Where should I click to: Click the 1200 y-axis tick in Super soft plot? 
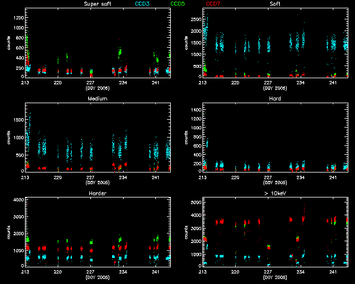16,17
